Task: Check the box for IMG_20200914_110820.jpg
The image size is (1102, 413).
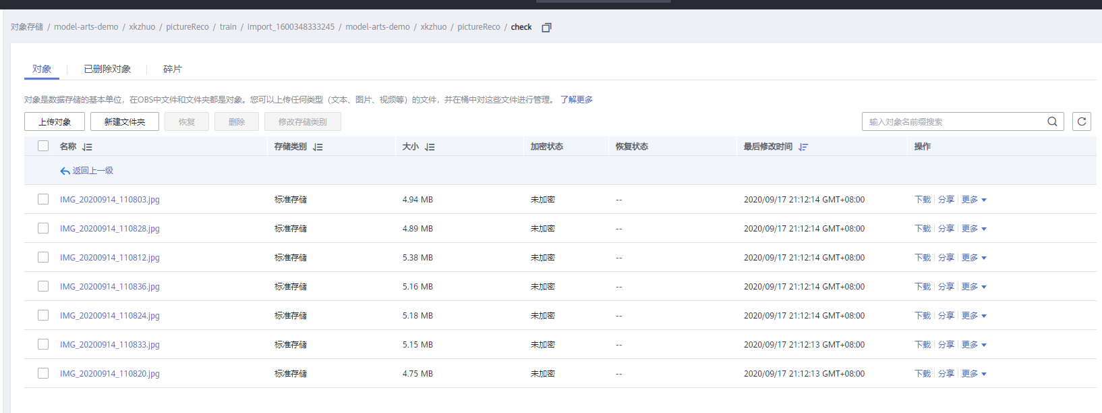Action: (x=43, y=373)
